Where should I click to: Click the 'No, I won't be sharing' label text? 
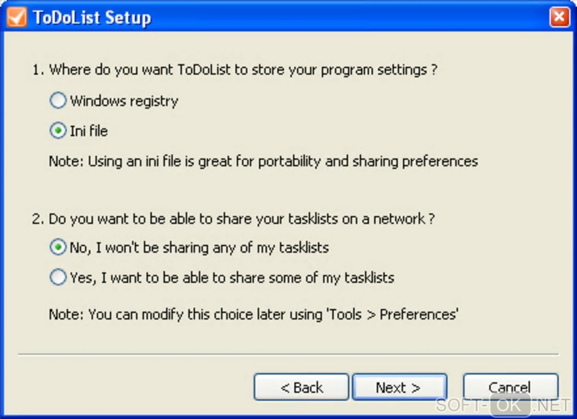(x=199, y=247)
